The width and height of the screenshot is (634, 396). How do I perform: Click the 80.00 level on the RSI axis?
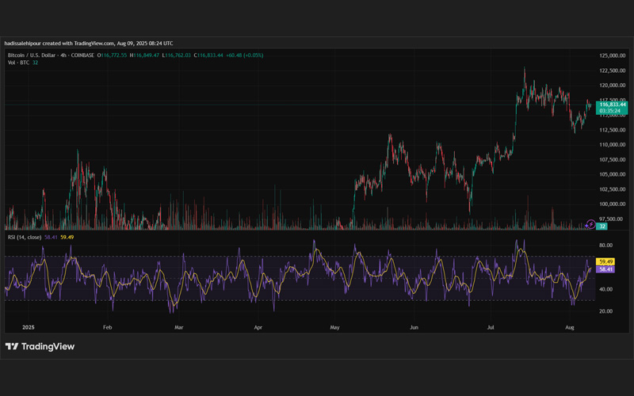click(x=605, y=246)
